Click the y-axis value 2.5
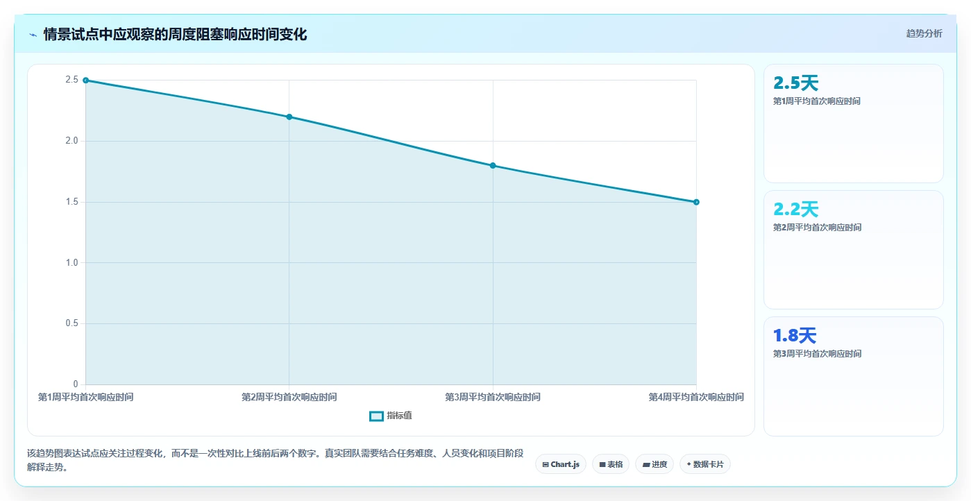The image size is (971, 501). pos(71,80)
